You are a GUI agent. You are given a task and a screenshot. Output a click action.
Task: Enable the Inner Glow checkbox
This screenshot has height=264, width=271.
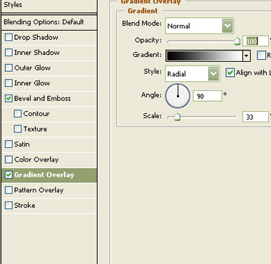point(9,83)
